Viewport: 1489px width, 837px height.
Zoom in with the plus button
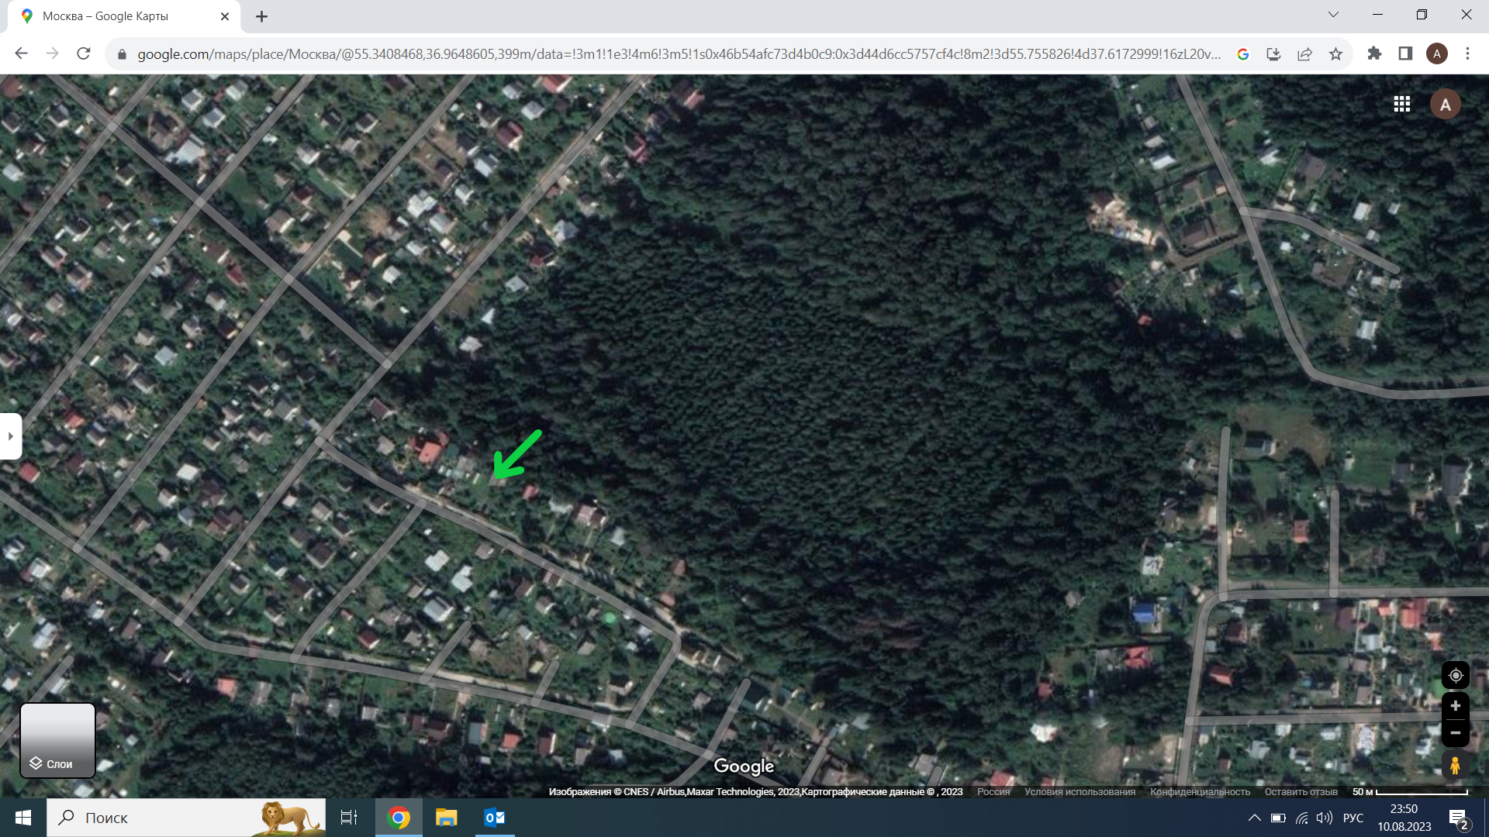1455,706
